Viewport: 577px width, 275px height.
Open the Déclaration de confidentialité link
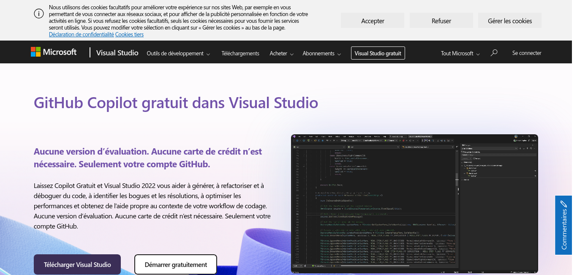click(x=82, y=35)
